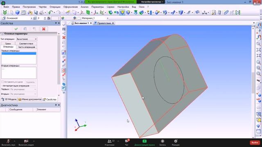Image resolution: width=262 pixels, height=147 pixels.
Task: Click the red Выйти button
Action: coord(255,143)
